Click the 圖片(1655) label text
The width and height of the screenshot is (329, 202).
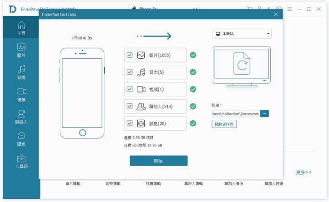(160, 55)
